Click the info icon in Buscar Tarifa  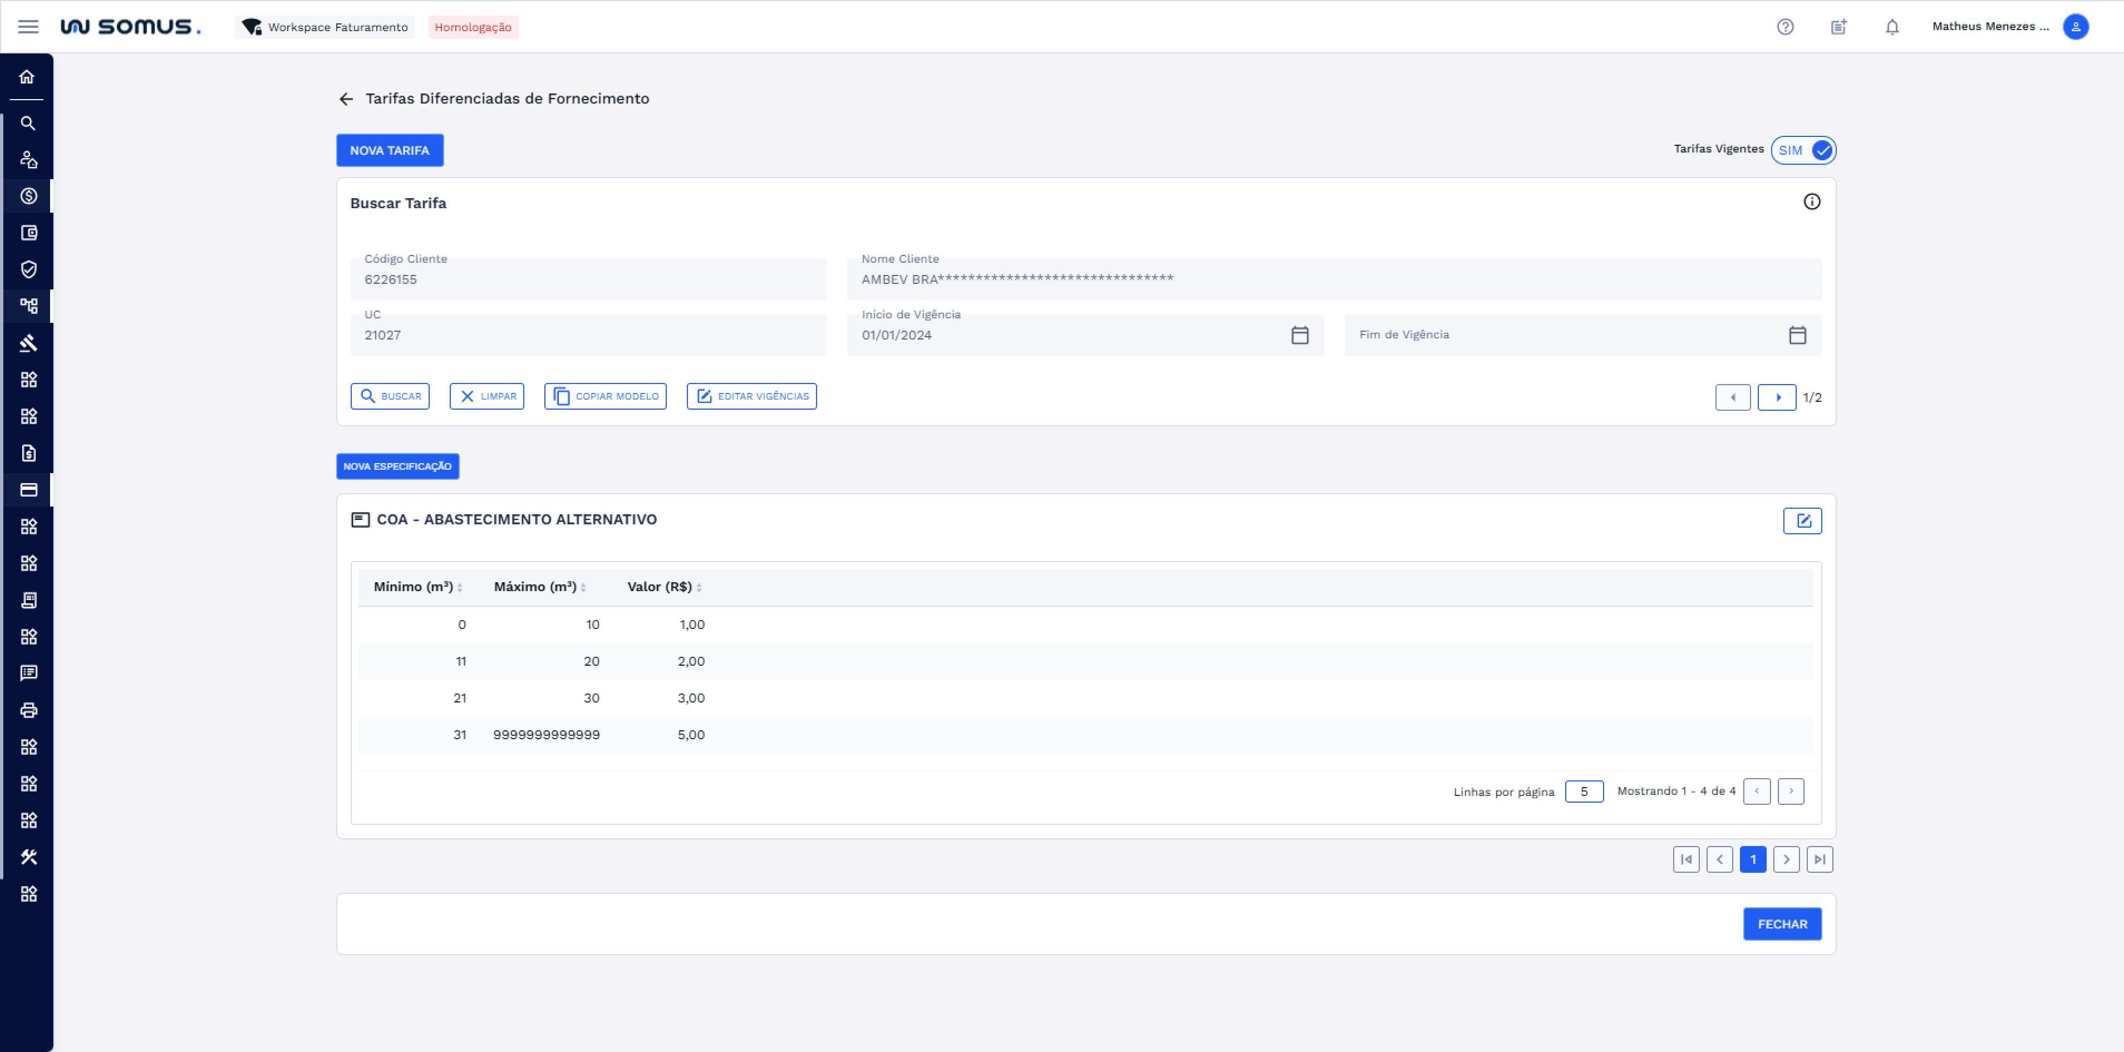[x=1811, y=202]
